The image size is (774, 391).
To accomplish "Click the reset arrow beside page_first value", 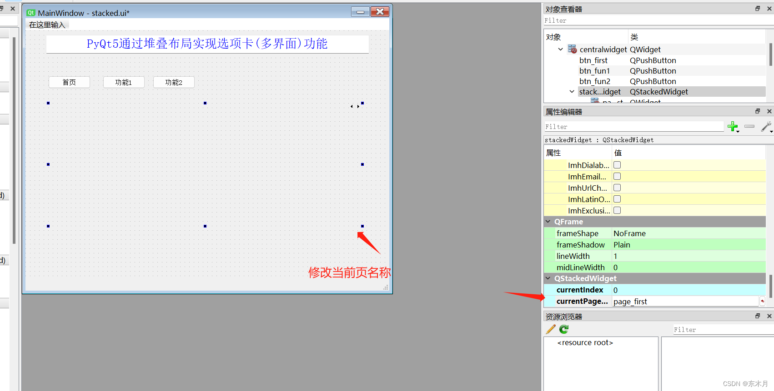I will coord(762,301).
